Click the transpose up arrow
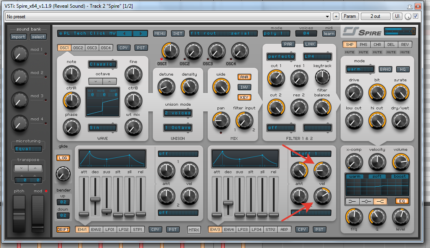The image size is (430, 248). click(x=35, y=168)
